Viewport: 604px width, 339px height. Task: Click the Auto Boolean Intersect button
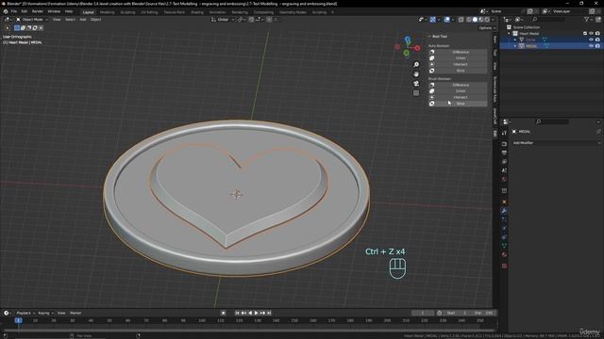click(x=458, y=64)
